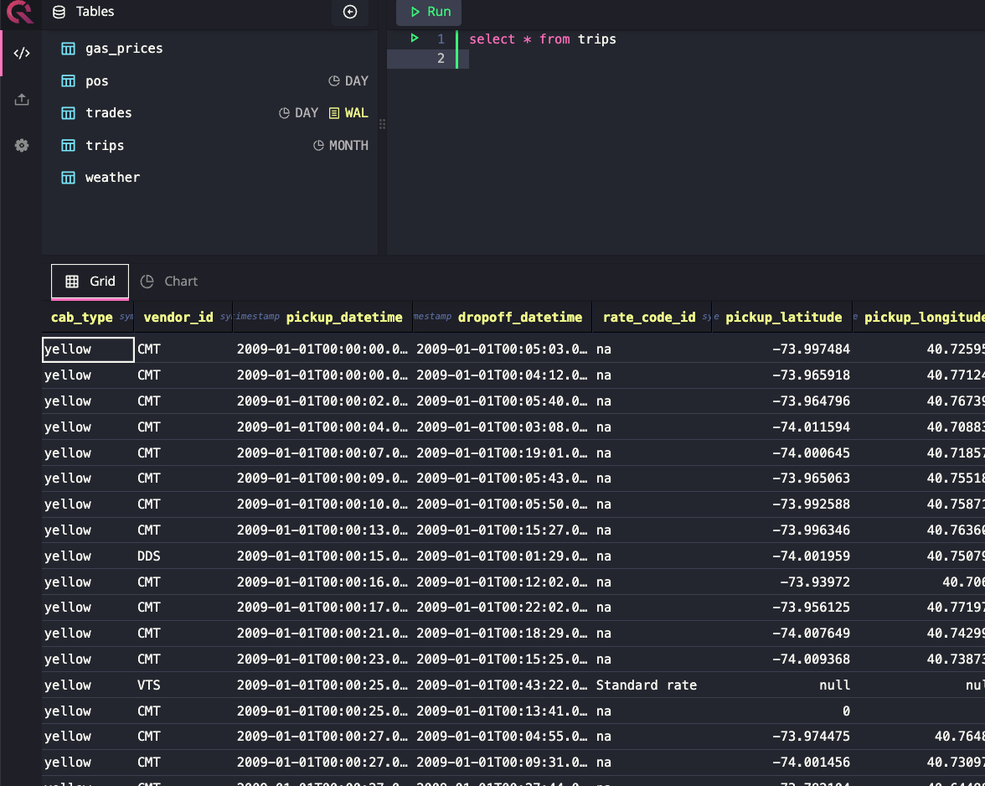The image size is (985, 786).
Task: Select dropoff_datetime cell 2009-01-01T00:43:22.0
Action: pos(502,685)
